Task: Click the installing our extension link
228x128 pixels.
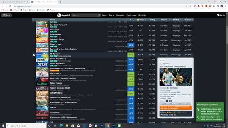Action: 209,114
